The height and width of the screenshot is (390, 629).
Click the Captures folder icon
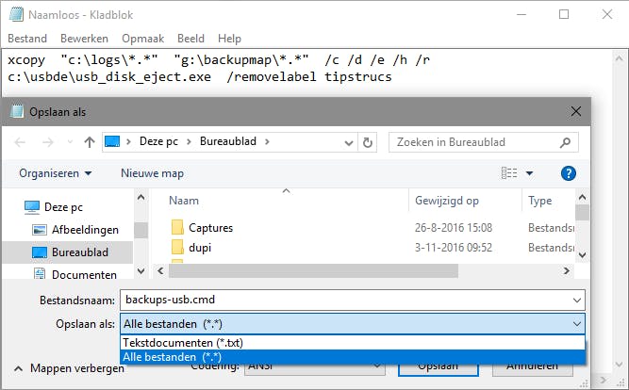(x=176, y=228)
